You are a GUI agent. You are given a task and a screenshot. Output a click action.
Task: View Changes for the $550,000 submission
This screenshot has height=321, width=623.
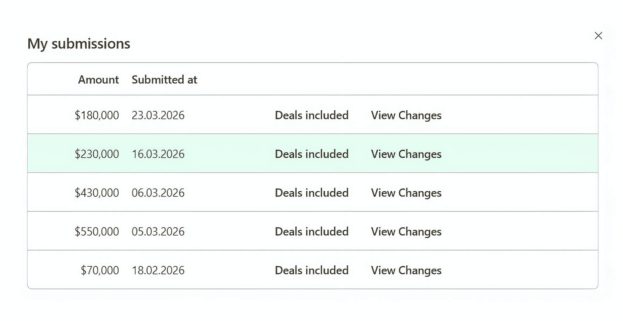[x=406, y=231]
